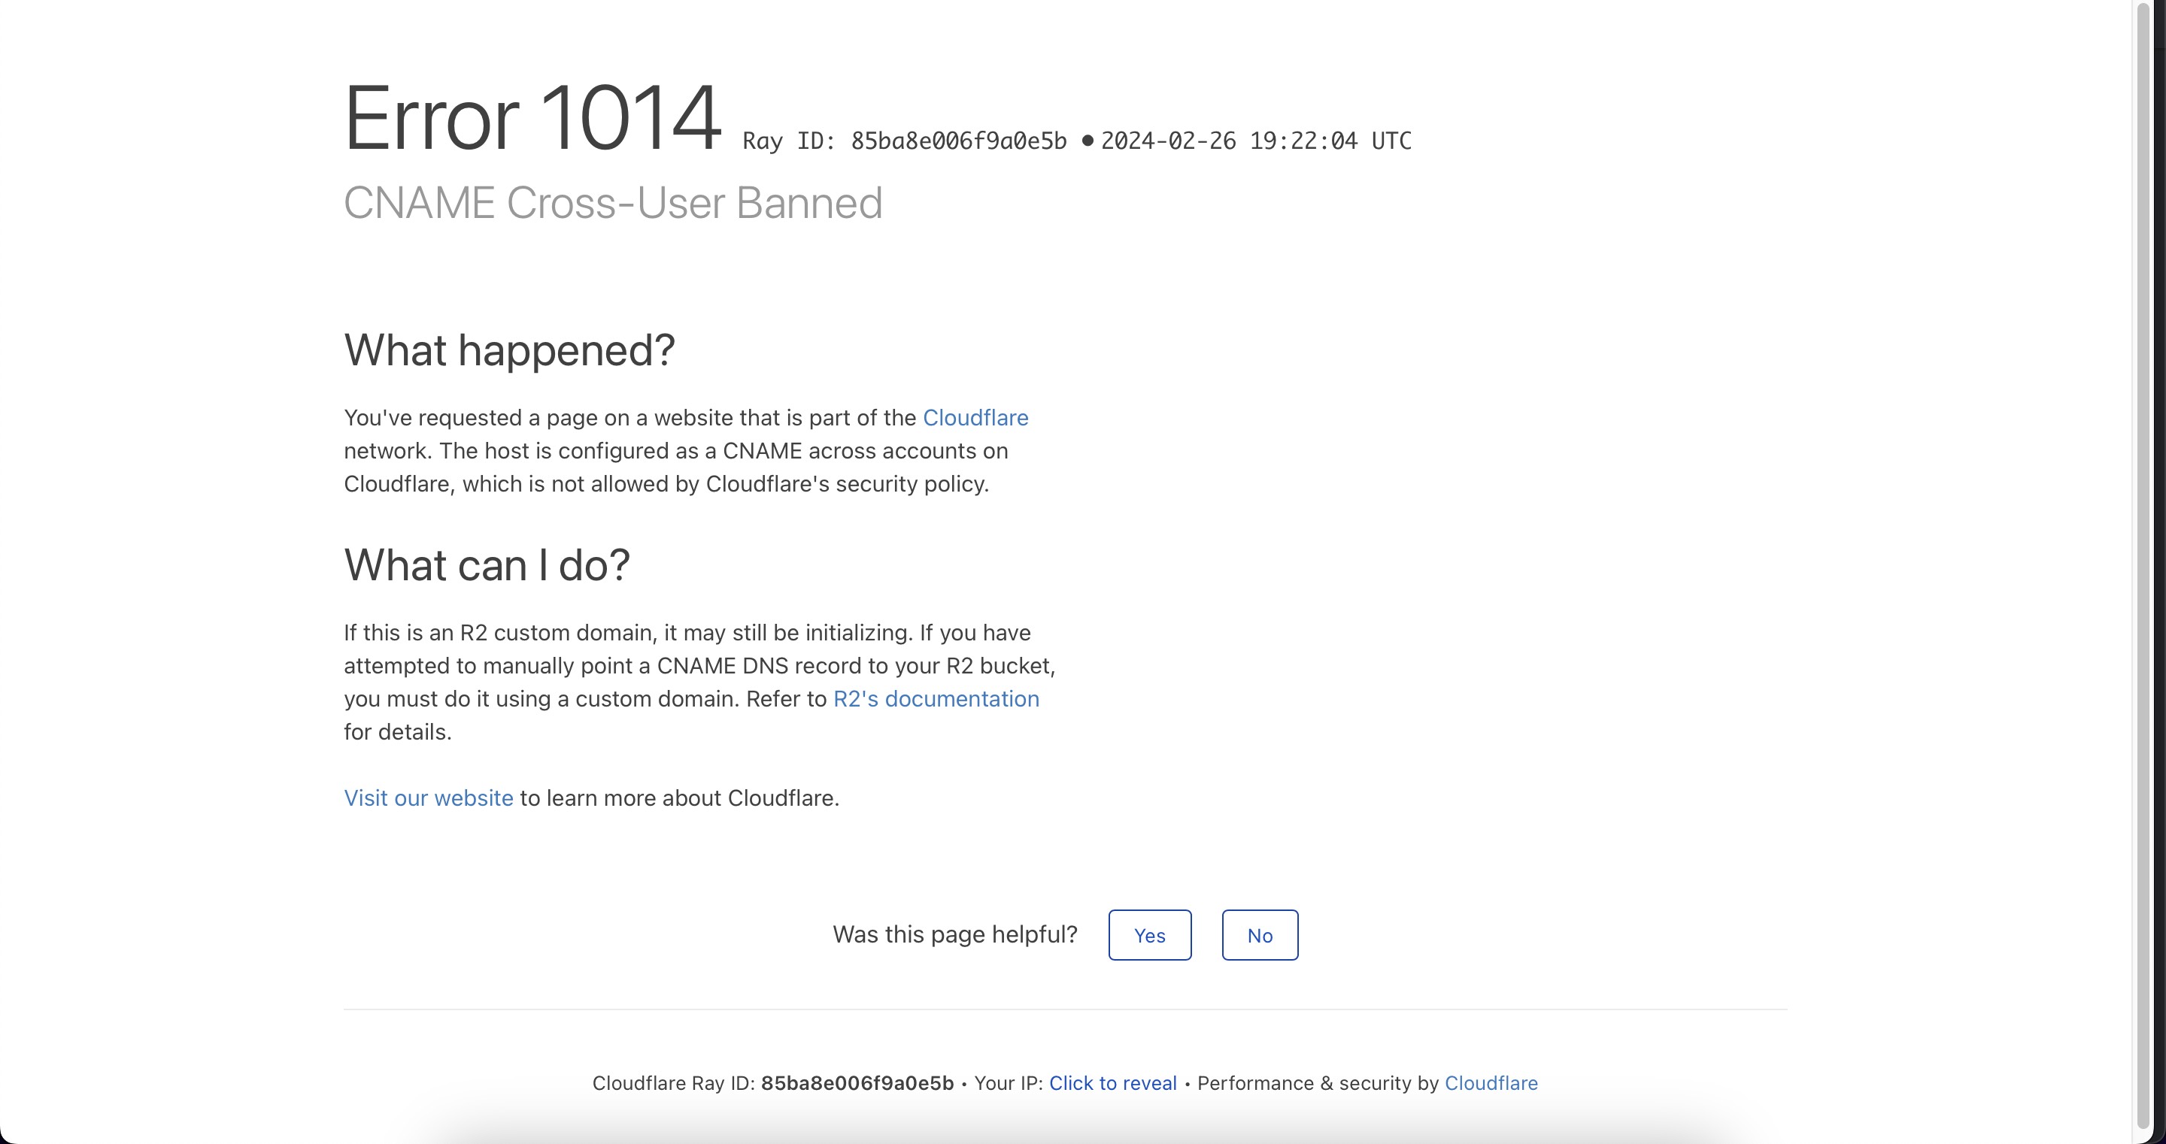Click the bold Ray ID in the footer

pos(857,1082)
